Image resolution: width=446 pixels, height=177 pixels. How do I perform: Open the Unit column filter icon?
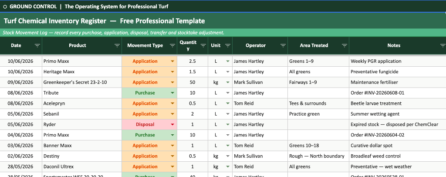click(227, 45)
